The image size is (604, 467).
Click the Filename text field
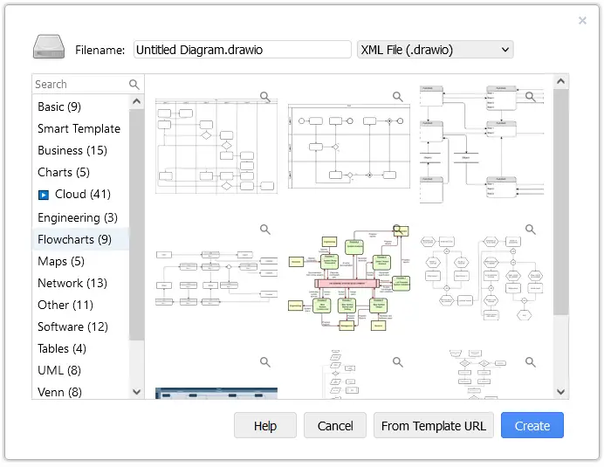241,50
